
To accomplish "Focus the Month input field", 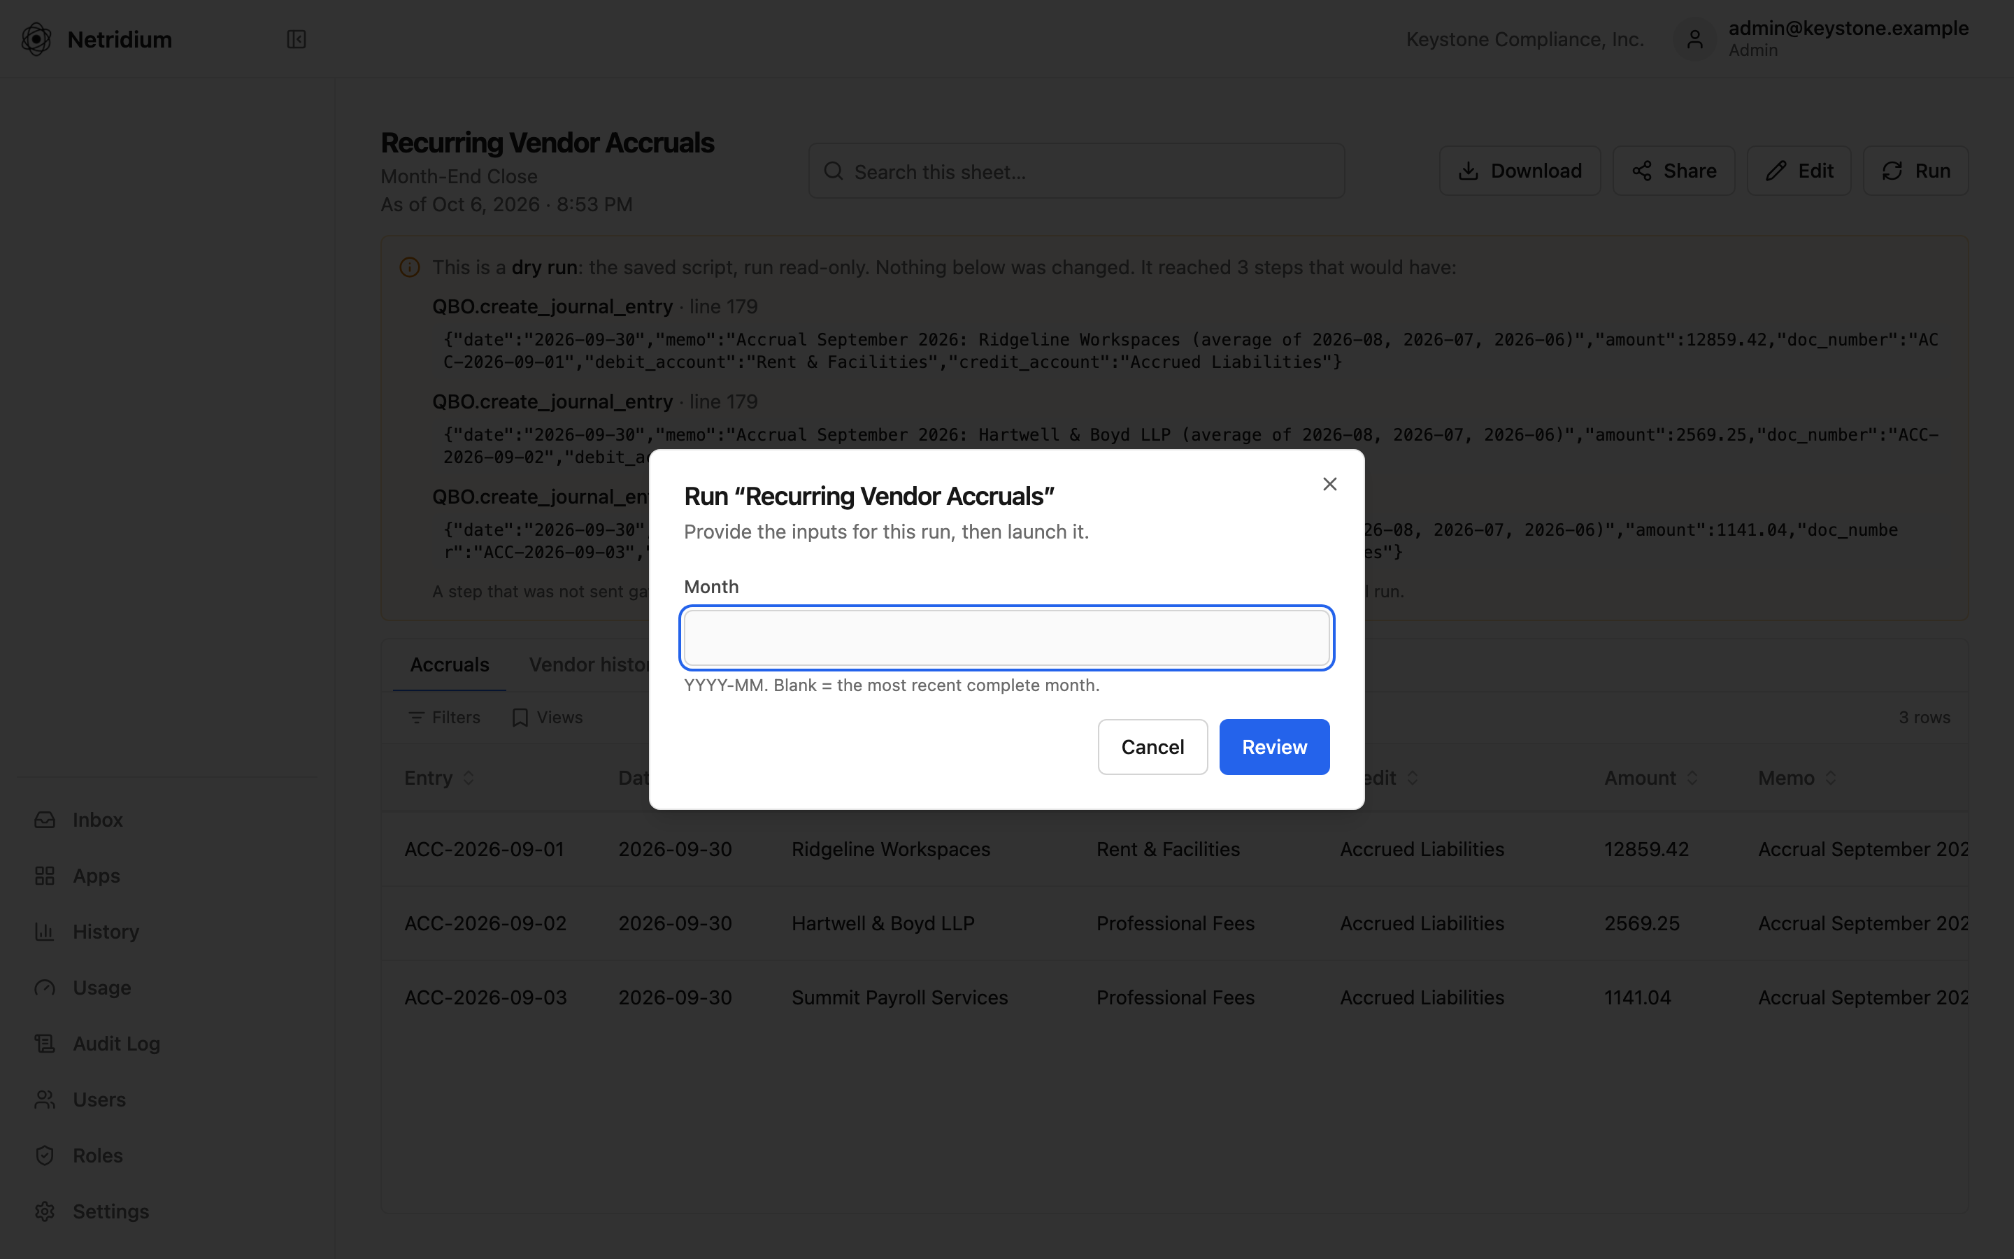I will [x=1006, y=638].
